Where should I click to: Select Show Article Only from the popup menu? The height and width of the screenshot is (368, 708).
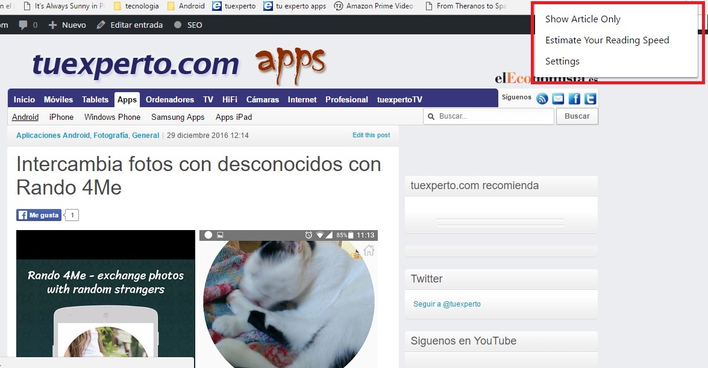click(x=583, y=19)
